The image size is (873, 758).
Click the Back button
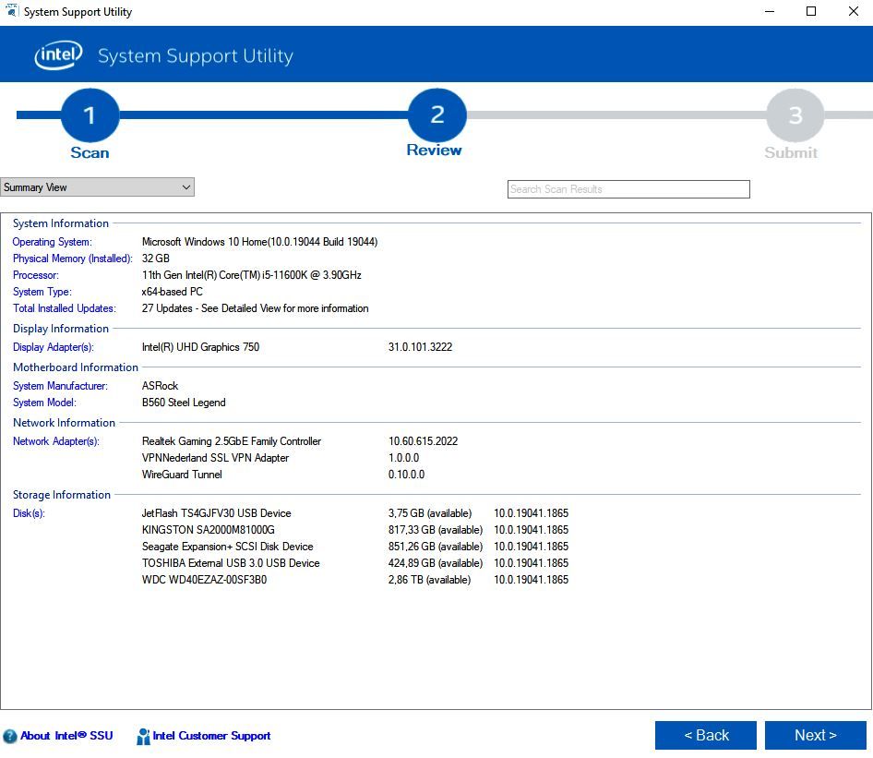click(705, 735)
